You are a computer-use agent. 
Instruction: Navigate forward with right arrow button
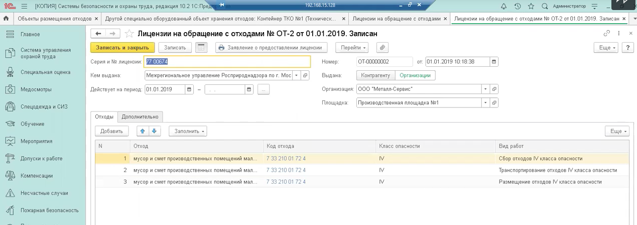[112, 34]
